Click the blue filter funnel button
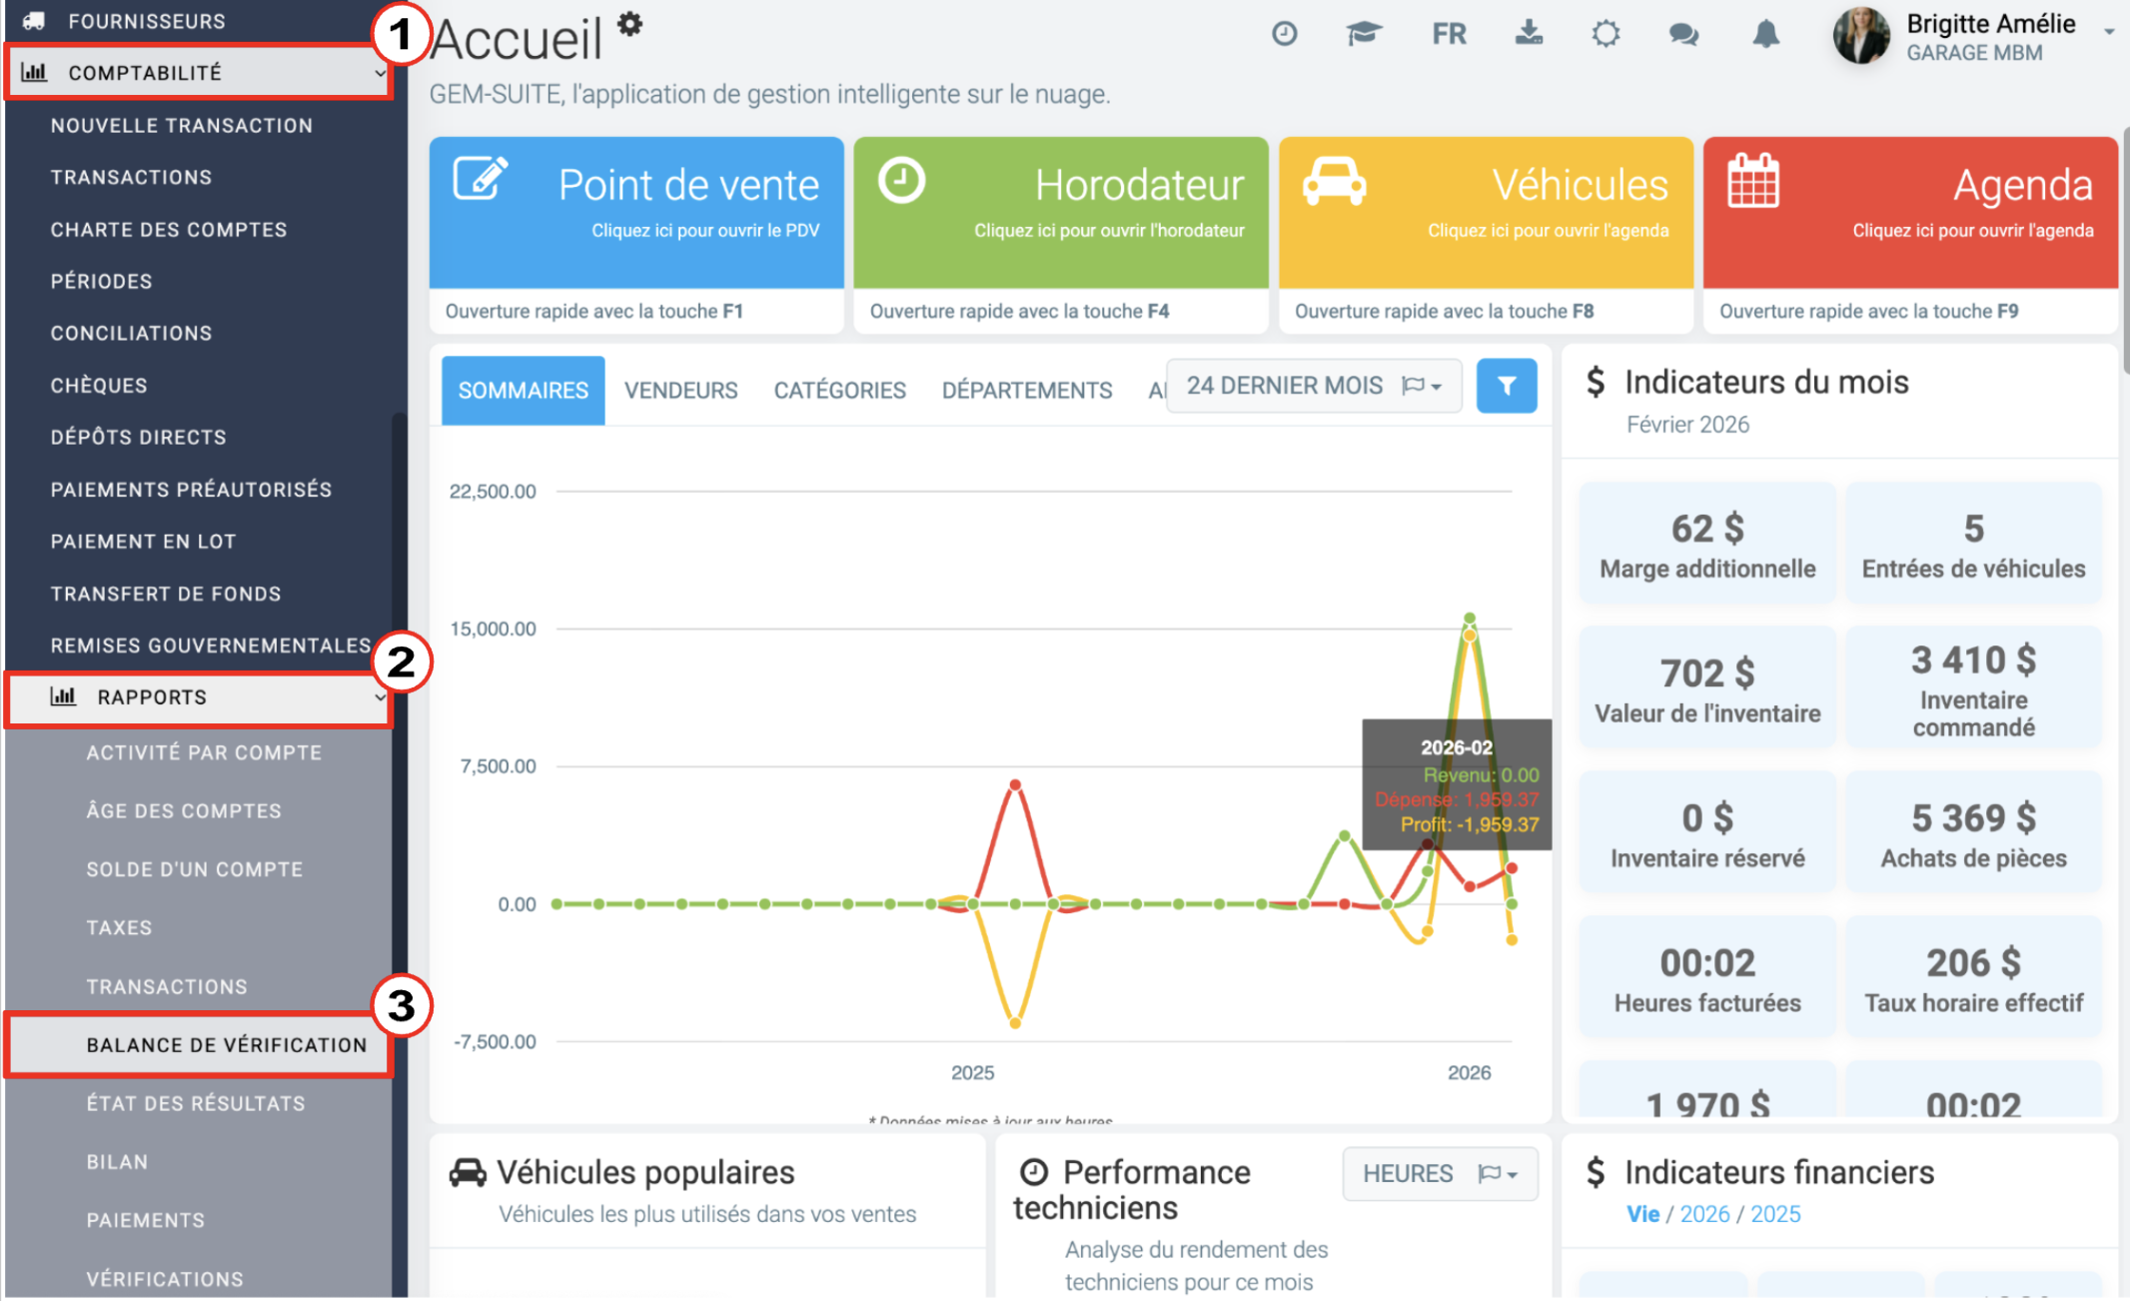Viewport: 2130px width, 1301px height. pos(1507,386)
